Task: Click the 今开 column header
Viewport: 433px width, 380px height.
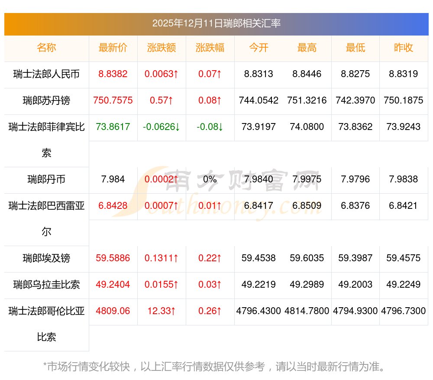Action: tap(259, 48)
